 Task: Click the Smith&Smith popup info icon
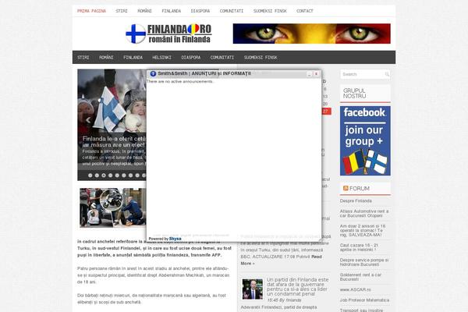click(x=153, y=73)
